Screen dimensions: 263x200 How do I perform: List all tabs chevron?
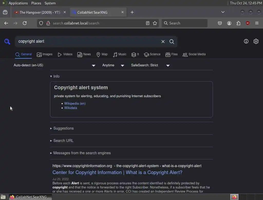click(x=223, y=12)
